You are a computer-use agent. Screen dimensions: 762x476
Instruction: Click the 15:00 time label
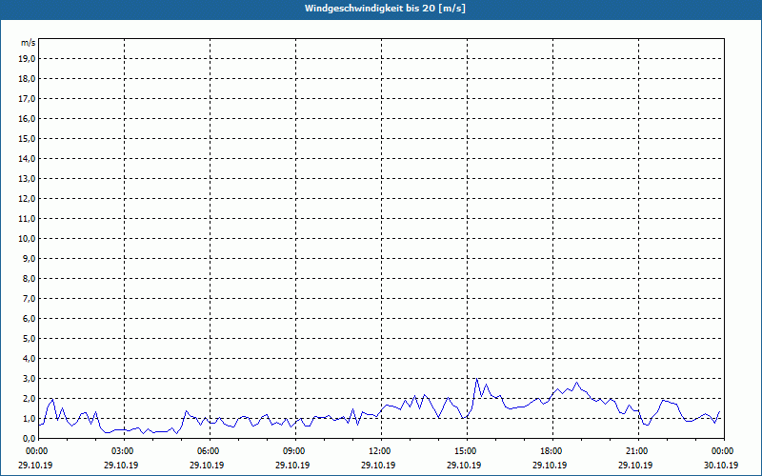click(467, 451)
